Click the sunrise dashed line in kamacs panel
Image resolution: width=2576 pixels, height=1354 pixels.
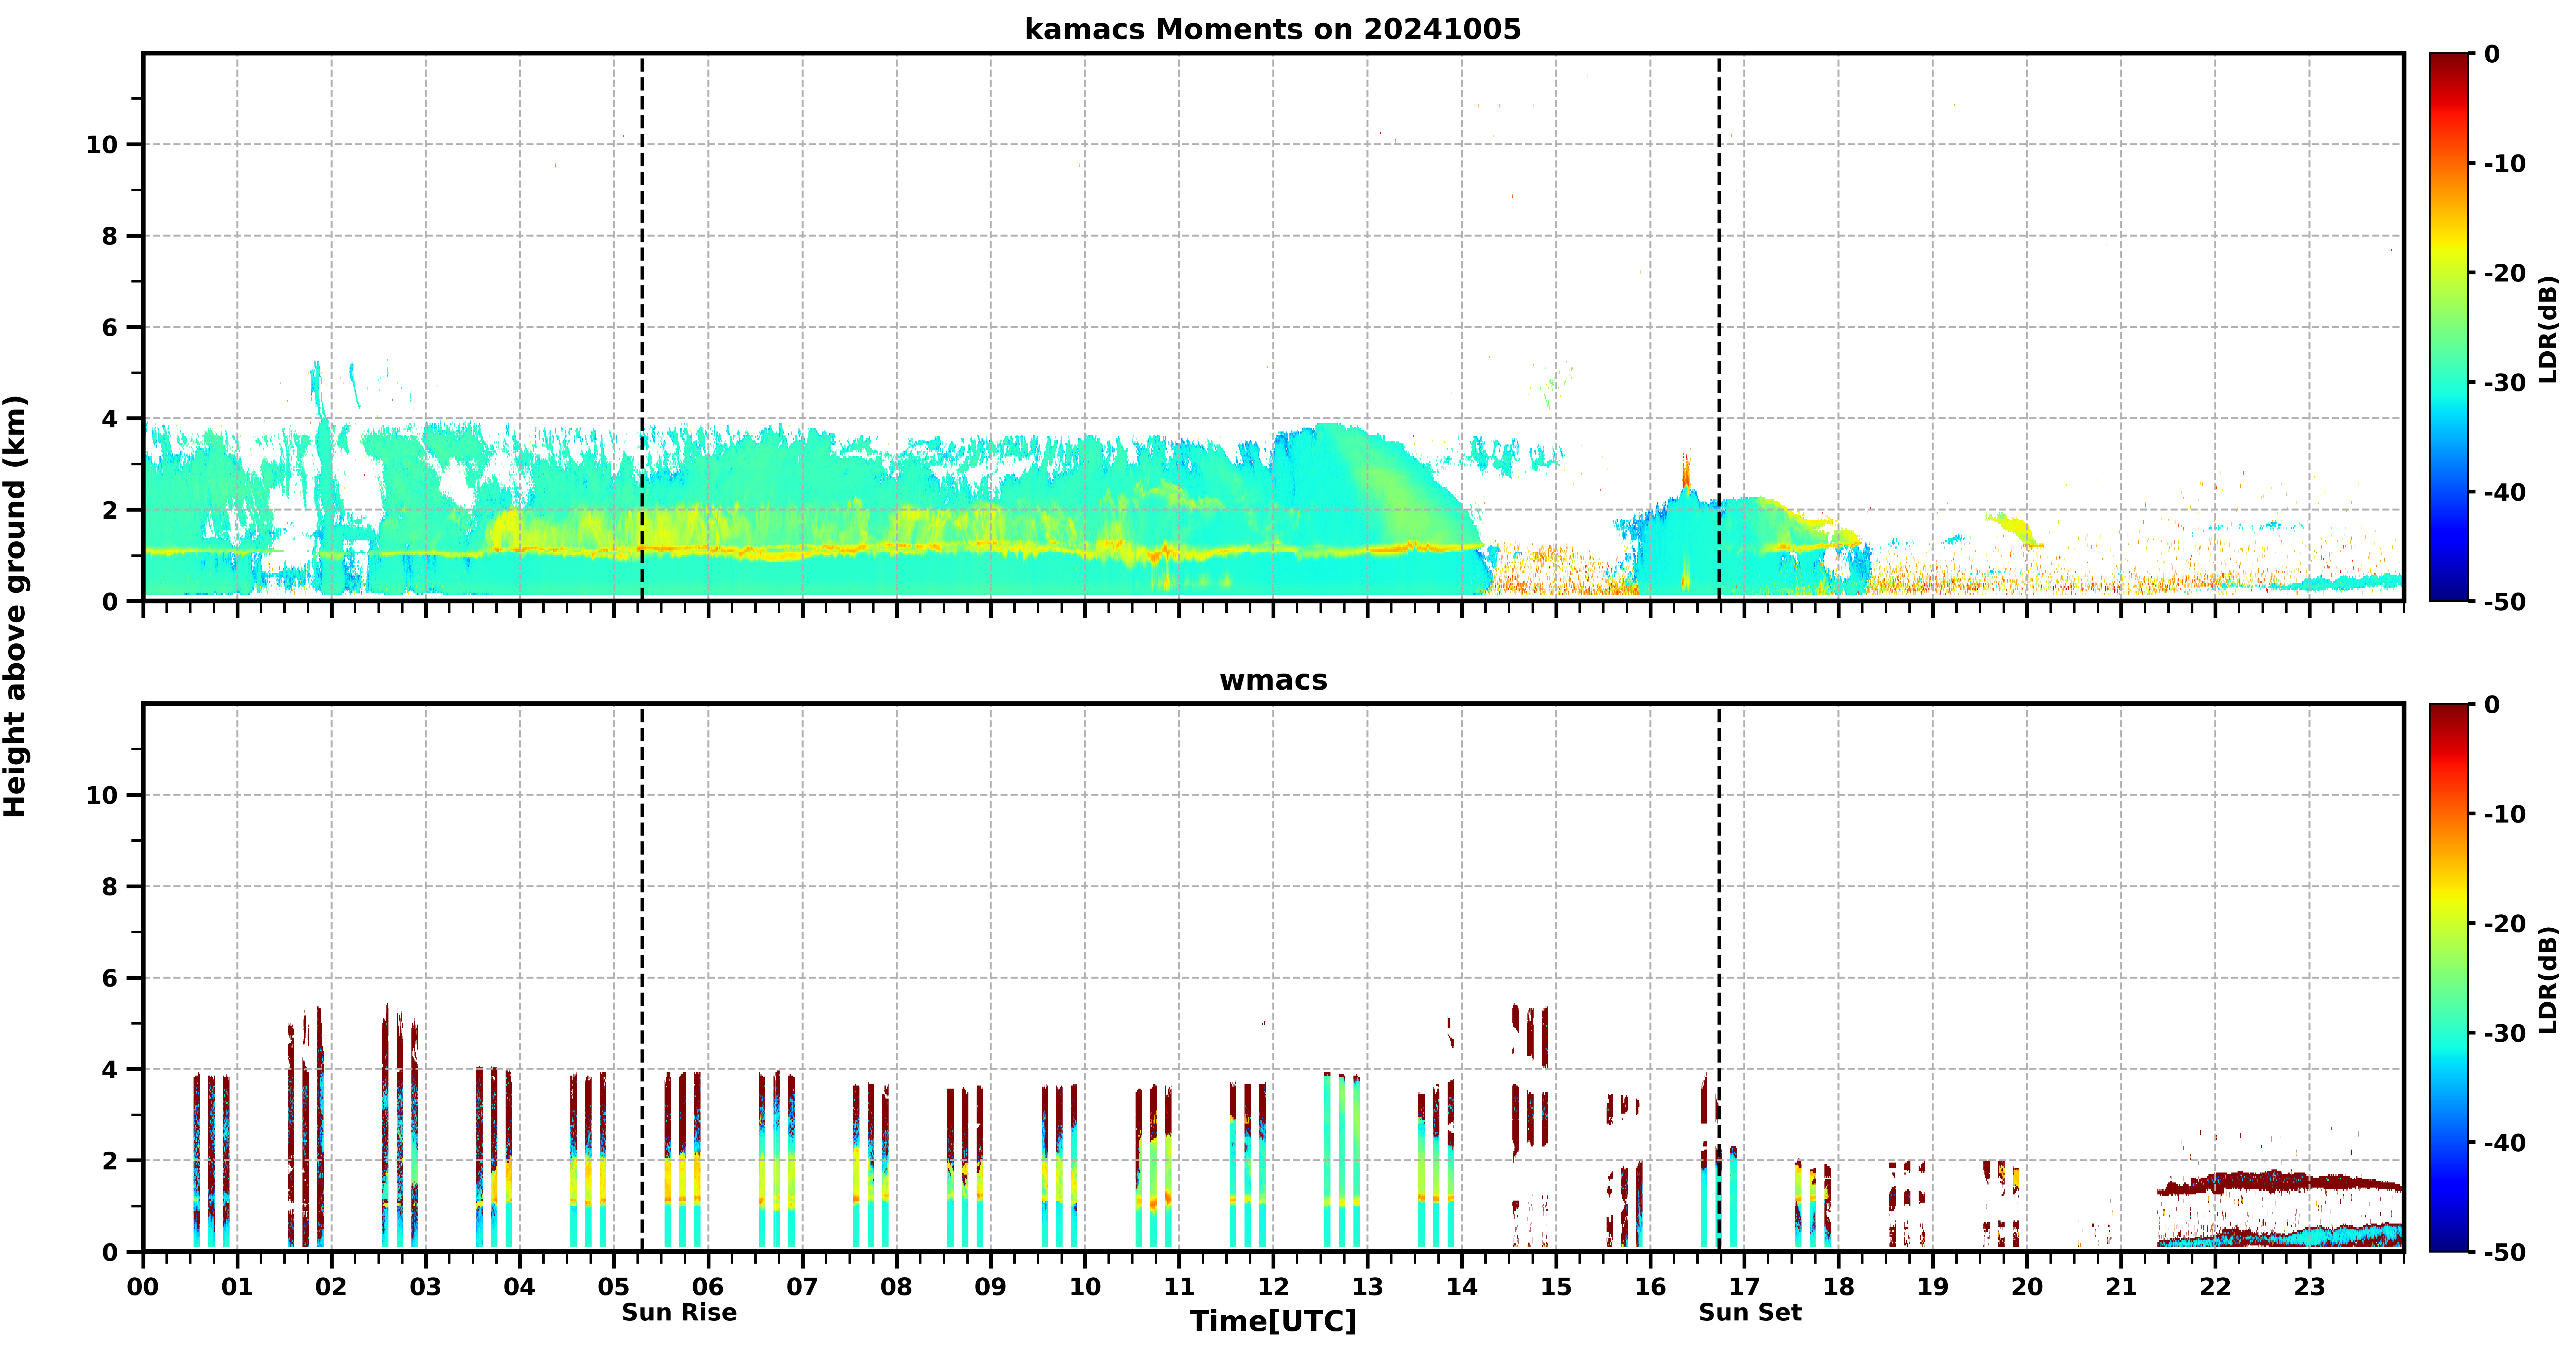[x=642, y=327]
